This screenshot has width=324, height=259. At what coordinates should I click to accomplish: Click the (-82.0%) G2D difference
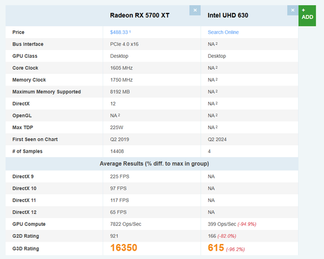pos(227,236)
